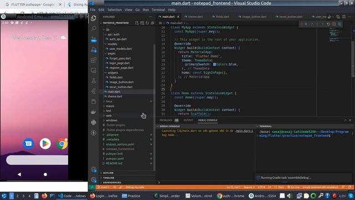Open the Testing flask icon in activity bar
The width and height of the screenshot is (355, 200).
94,81
